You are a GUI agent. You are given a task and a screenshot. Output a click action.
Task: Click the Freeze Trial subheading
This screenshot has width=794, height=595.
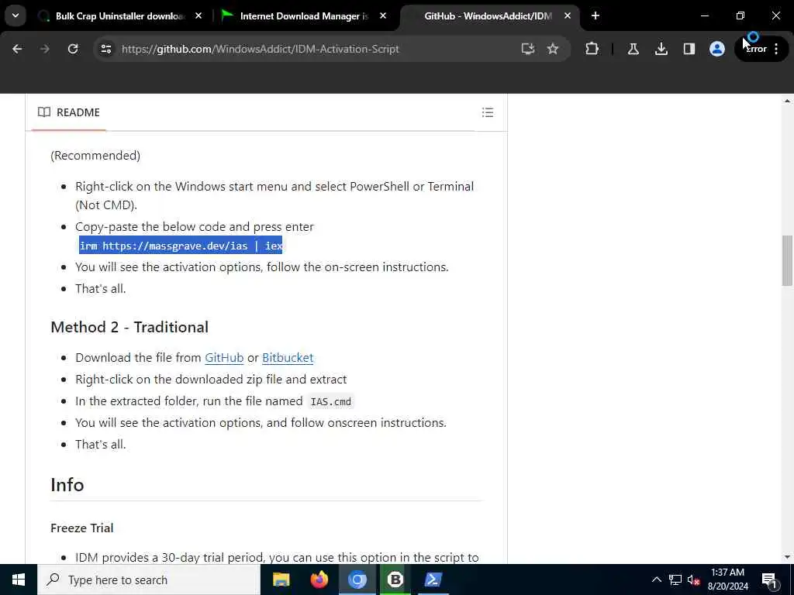[x=82, y=528]
